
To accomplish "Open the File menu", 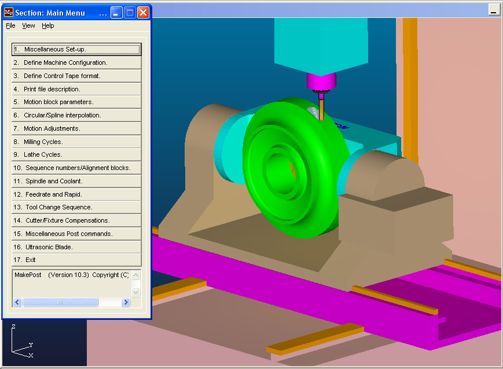I will tap(10, 25).
